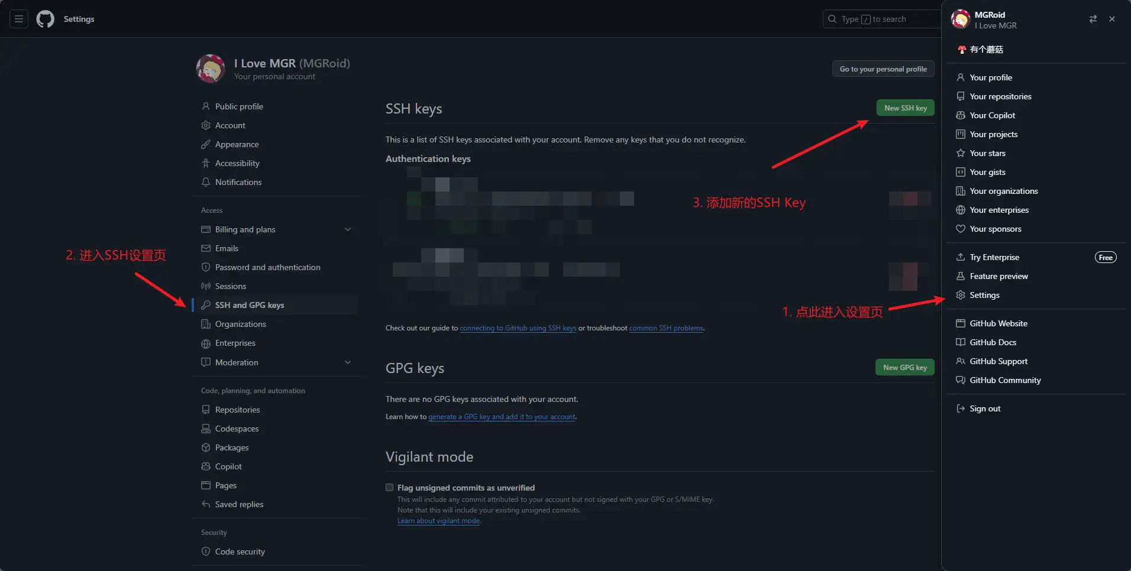
Task: Select SSH and GPG keys sidebar item
Action: click(x=277, y=305)
